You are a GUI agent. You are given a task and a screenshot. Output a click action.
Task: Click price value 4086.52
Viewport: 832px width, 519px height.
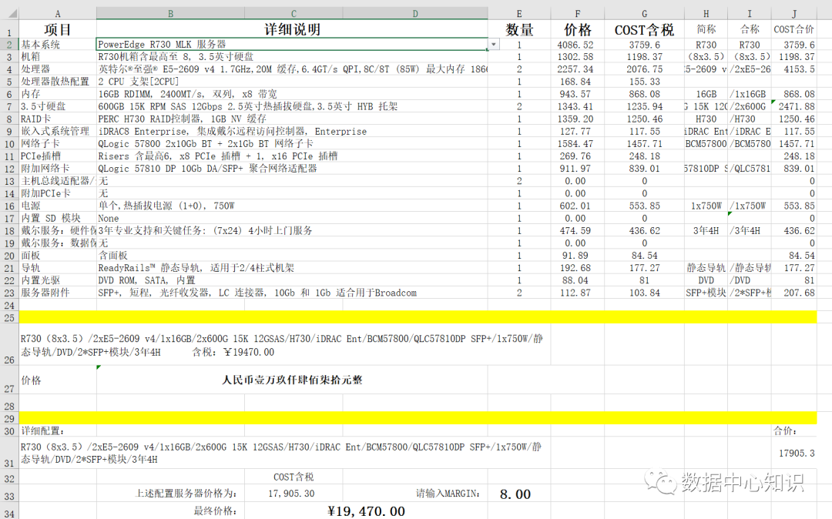tap(577, 45)
